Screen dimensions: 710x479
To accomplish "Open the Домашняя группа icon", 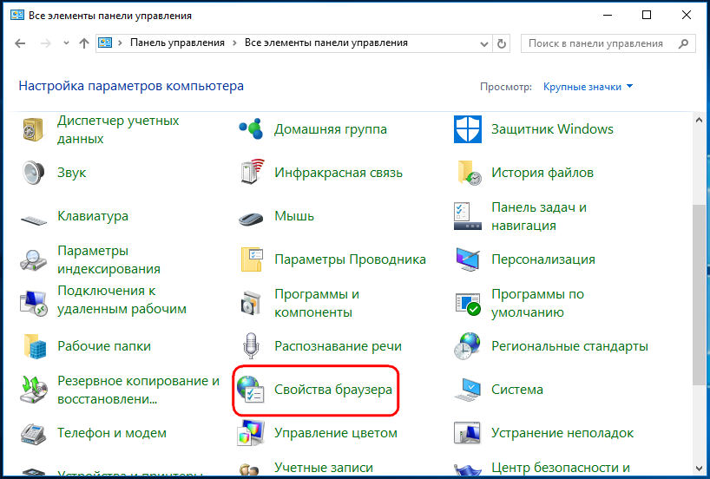I will (x=251, y=129).
